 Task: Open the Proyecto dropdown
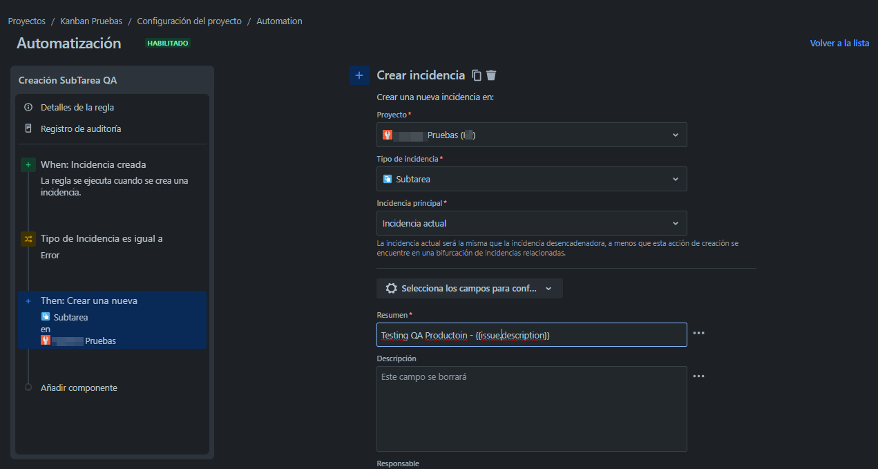coord(532,135)
